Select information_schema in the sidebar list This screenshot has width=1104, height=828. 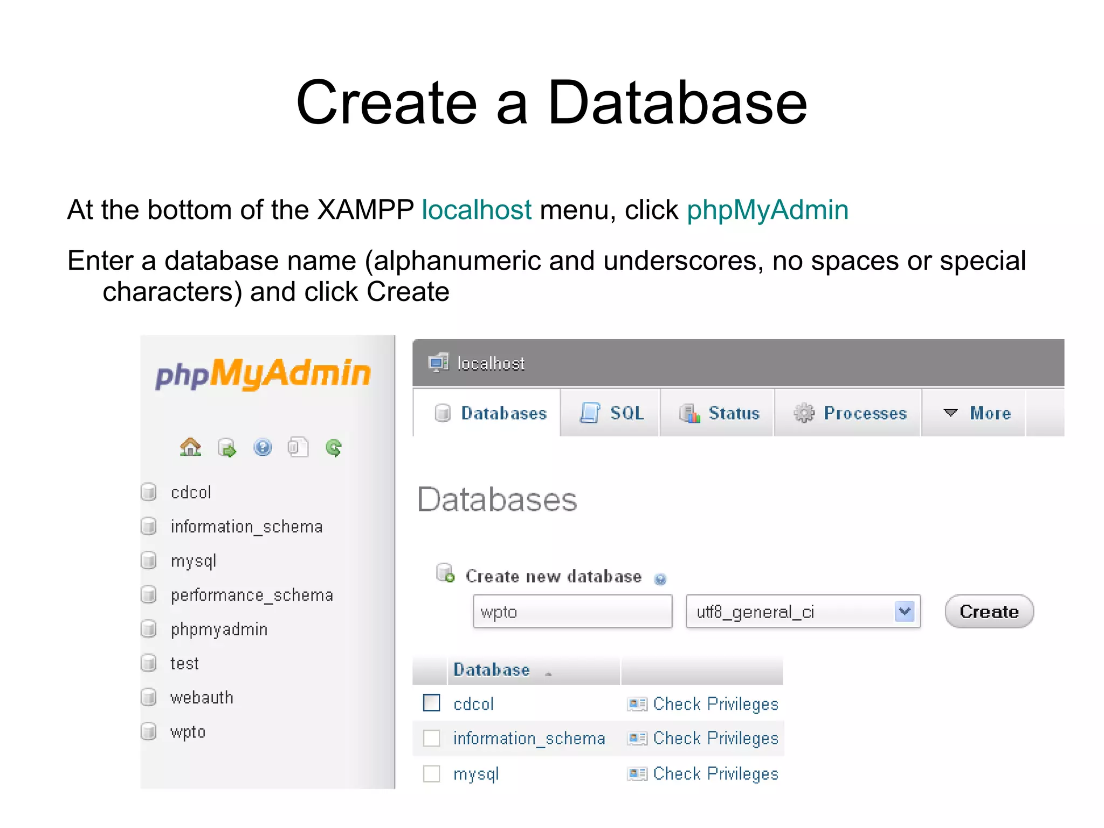coord(246,526)
